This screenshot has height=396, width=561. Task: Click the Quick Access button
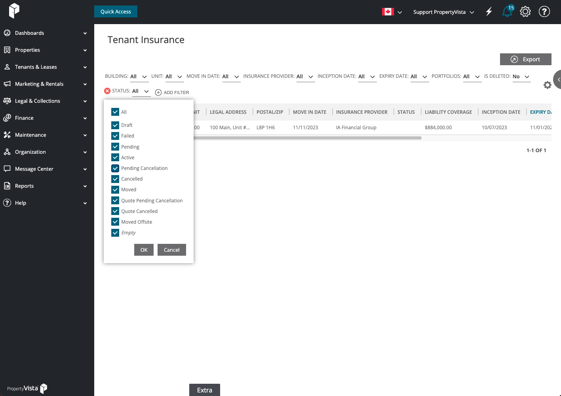pos(116,11)
